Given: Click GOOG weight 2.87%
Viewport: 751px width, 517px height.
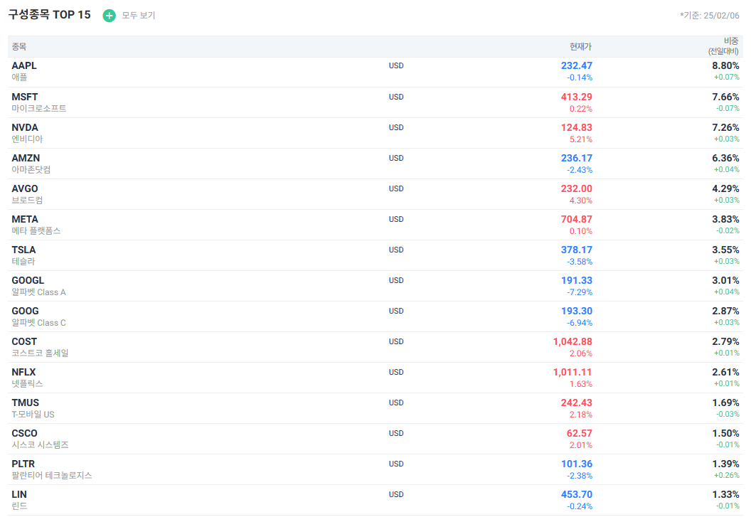Looking at the screenshot, I should (x=725, y=311).
